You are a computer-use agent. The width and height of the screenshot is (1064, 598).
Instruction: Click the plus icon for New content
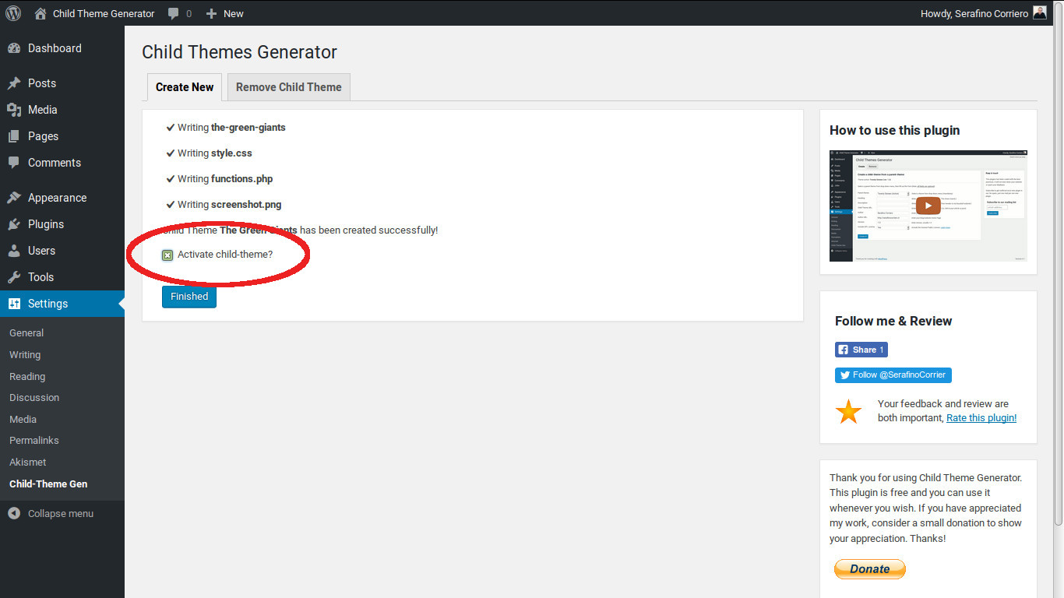pos(211,13)
